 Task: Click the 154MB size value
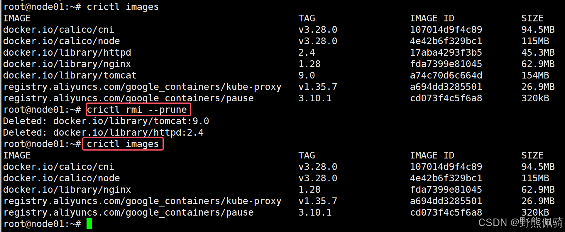click(535, 75)
